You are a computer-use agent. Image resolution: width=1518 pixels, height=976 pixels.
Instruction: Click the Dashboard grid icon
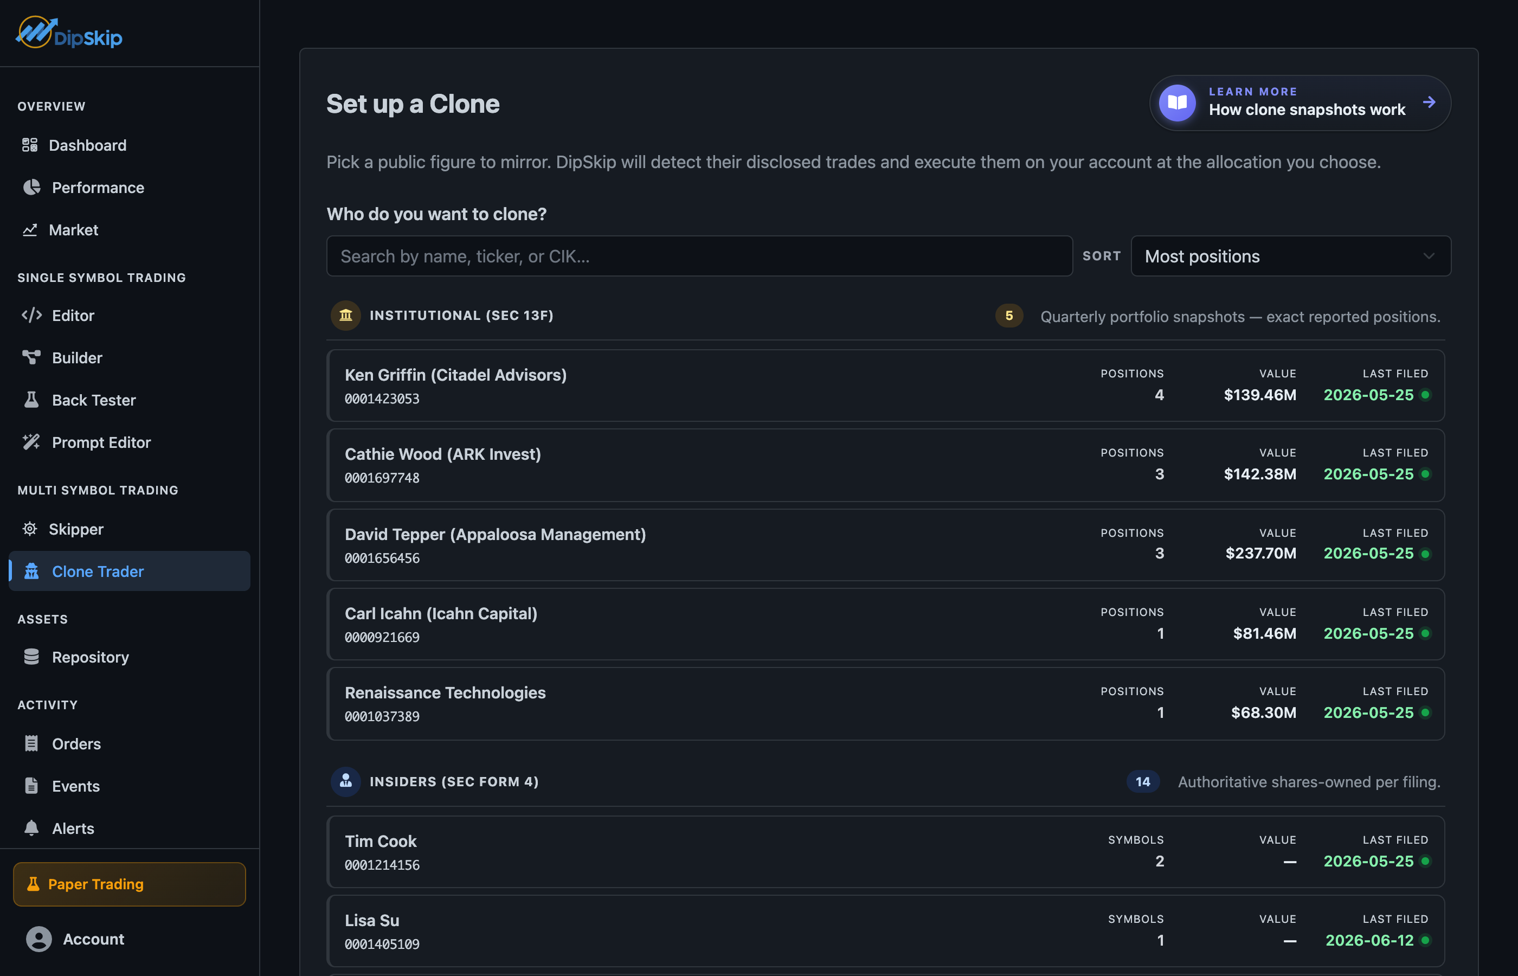point(30,145)
